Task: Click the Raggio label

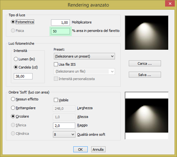Action: coord(82,125)
